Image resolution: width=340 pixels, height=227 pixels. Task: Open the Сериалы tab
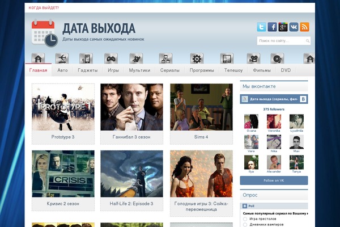point(170,70)
